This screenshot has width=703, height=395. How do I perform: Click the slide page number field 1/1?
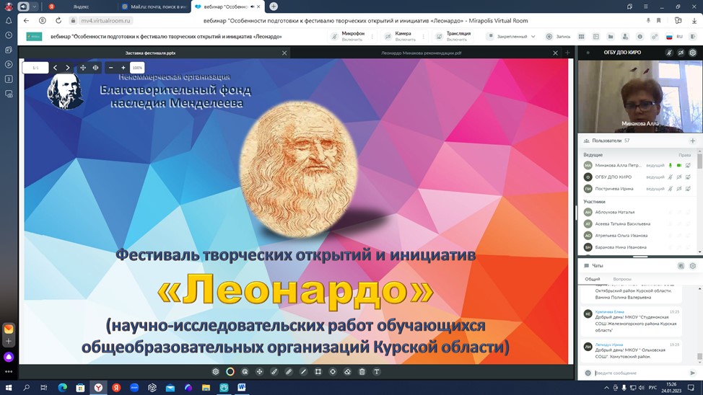(35, 68)
